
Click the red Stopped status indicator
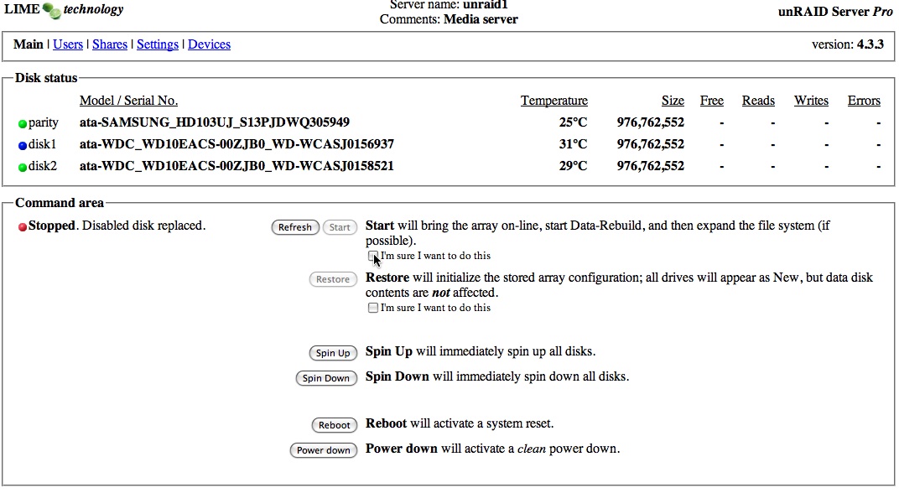coord(23,227)
